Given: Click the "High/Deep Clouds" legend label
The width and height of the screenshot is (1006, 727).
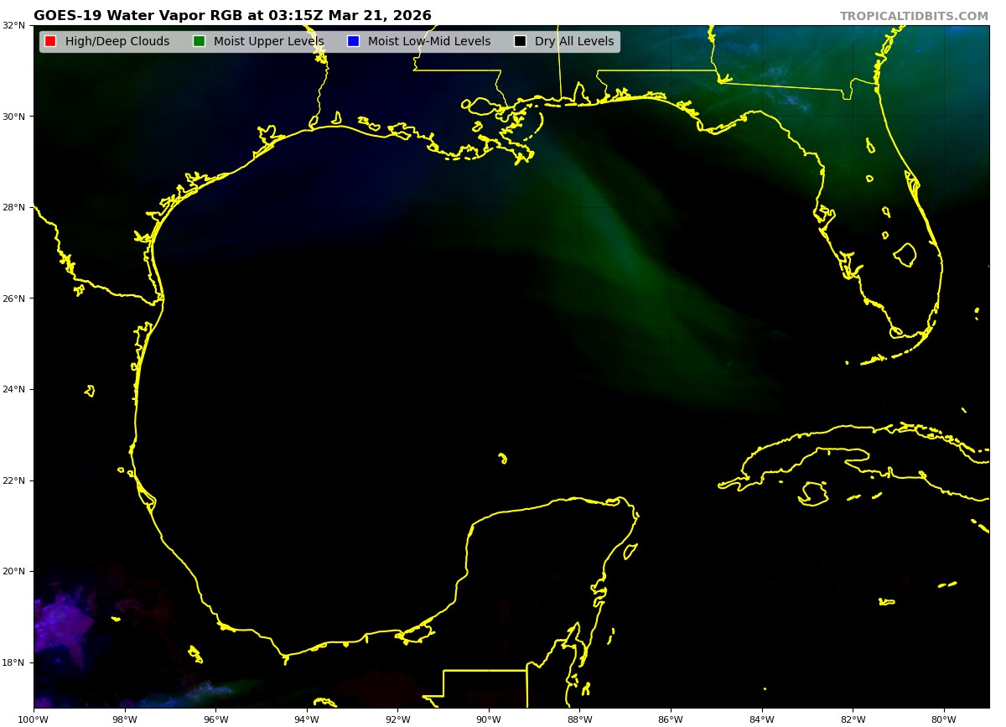Looking at the screenshot, I should [x=117, y=42].
